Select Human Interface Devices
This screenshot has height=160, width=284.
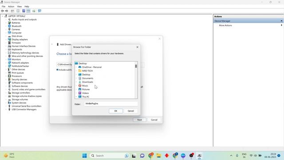tap(24, 46)
